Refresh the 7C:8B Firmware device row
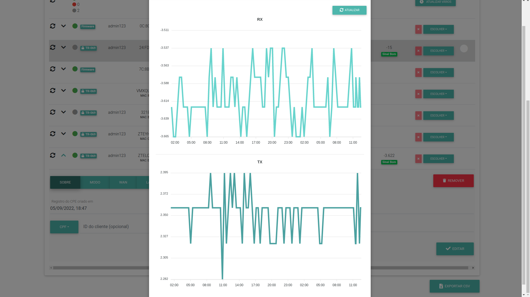 pos(53,69)
